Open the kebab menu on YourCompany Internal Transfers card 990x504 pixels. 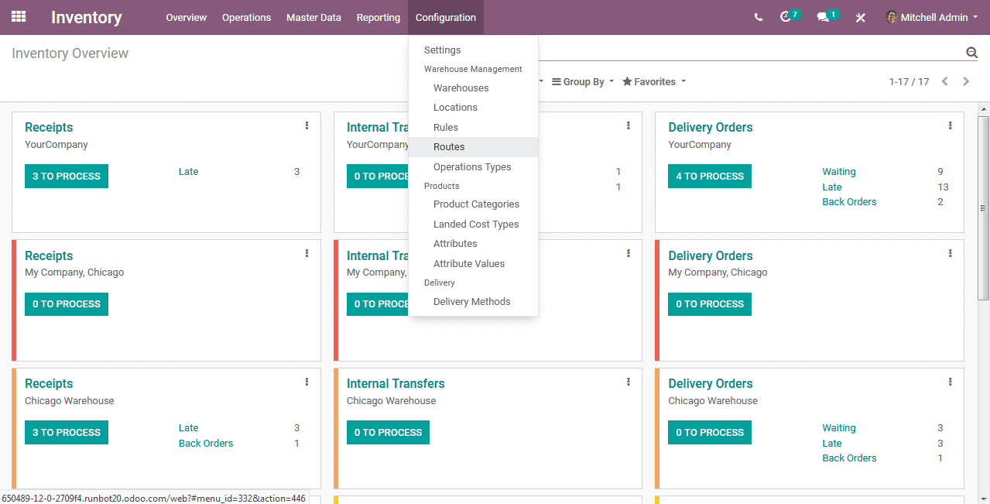[629, 125]
